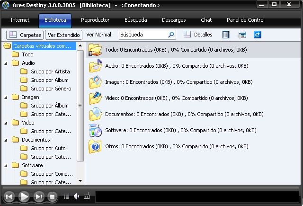Collapse the Audio tree node
The image size is (303, 206).
tap(6, 63)
